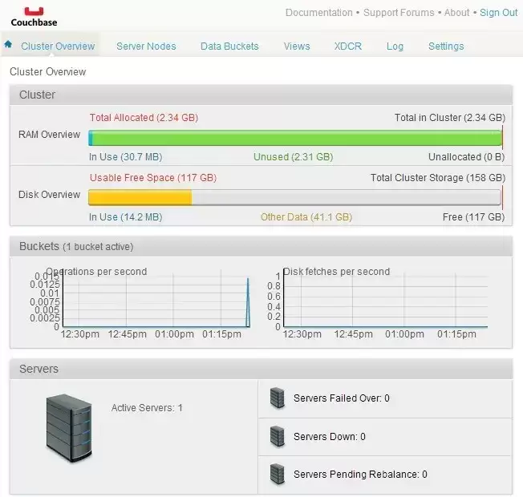Click the disk In Use (14.2 MB) value
The height and width of the screenshot is (497, 523).
125,217
